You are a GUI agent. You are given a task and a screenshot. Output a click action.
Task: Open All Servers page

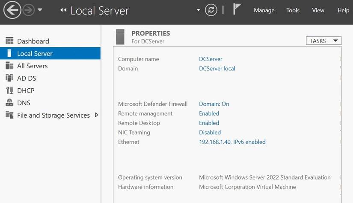[x=33, y=66]
